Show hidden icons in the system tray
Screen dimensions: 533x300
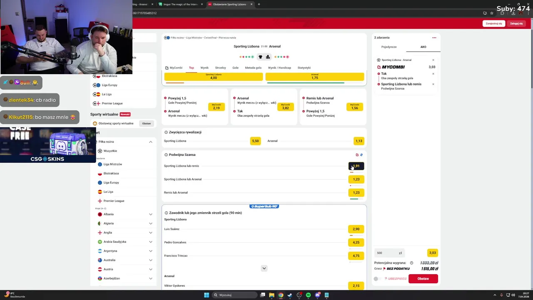pos(495,295)
